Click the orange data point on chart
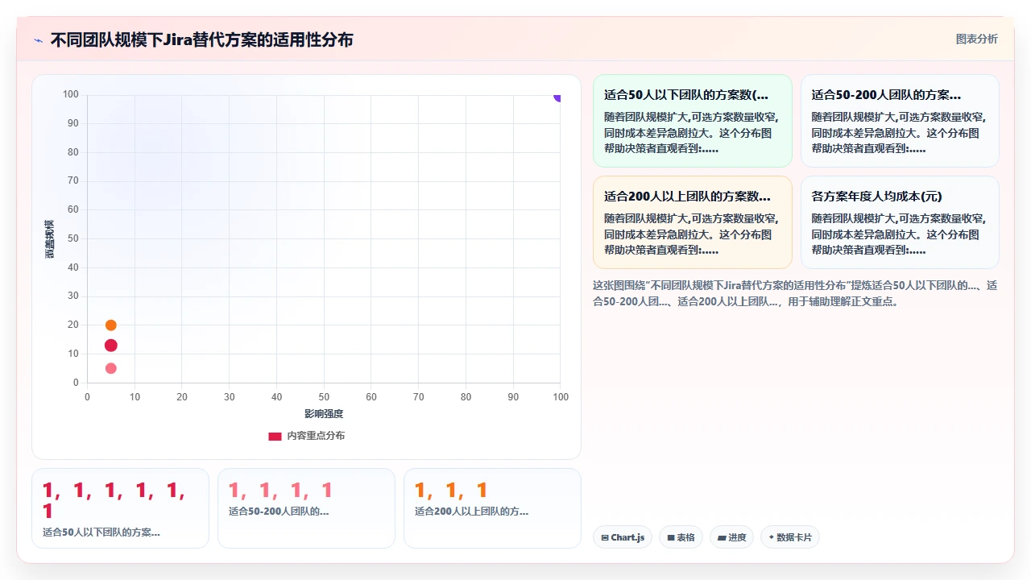The image size is (1031, 580). tap(111, 325)
